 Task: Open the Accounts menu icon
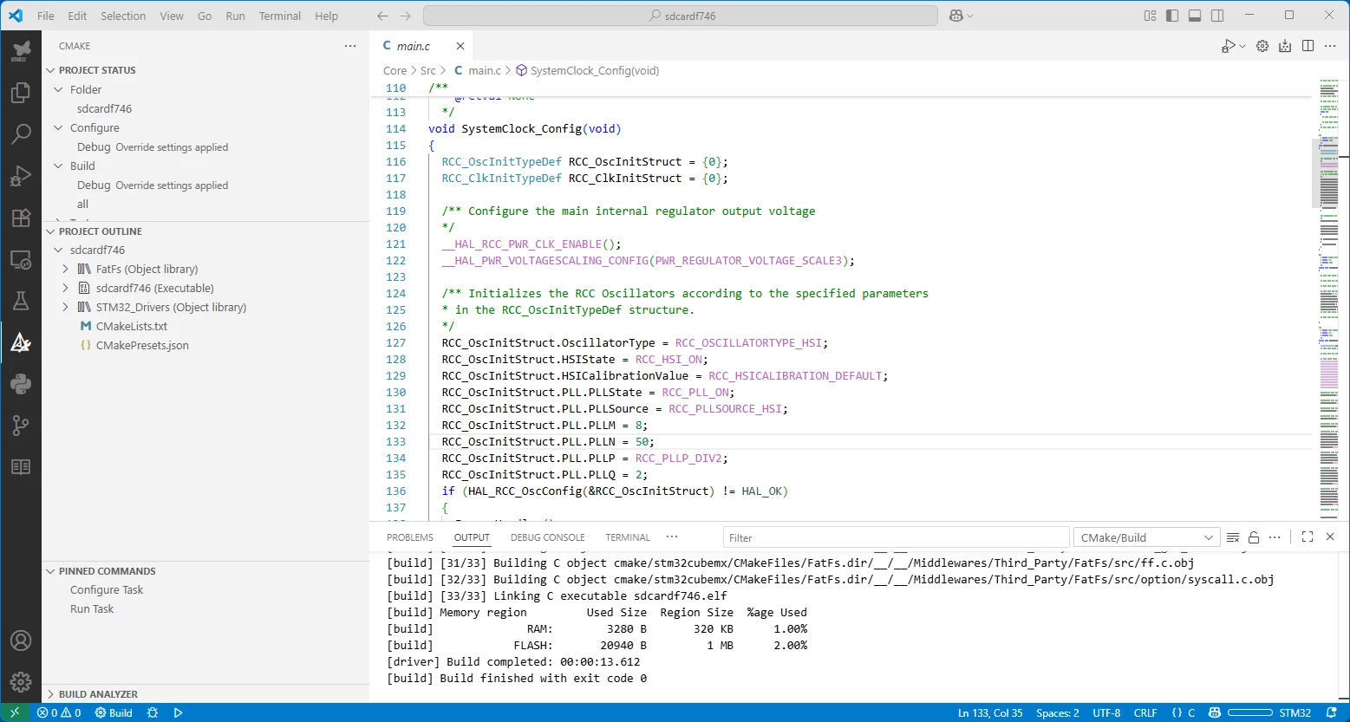pos(21,641)
